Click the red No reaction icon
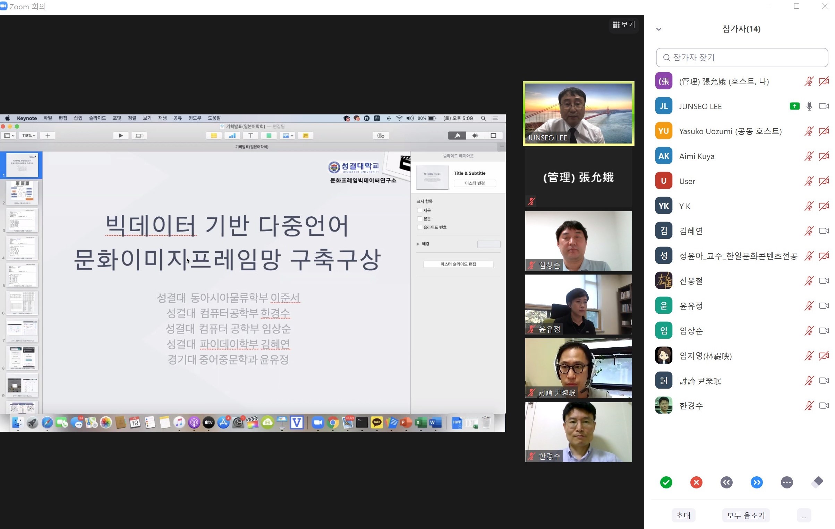 [x=696, y=482]
